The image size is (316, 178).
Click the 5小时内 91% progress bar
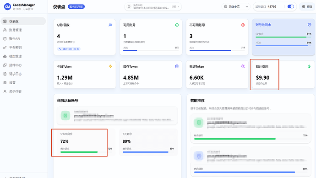tap(283, 37)
